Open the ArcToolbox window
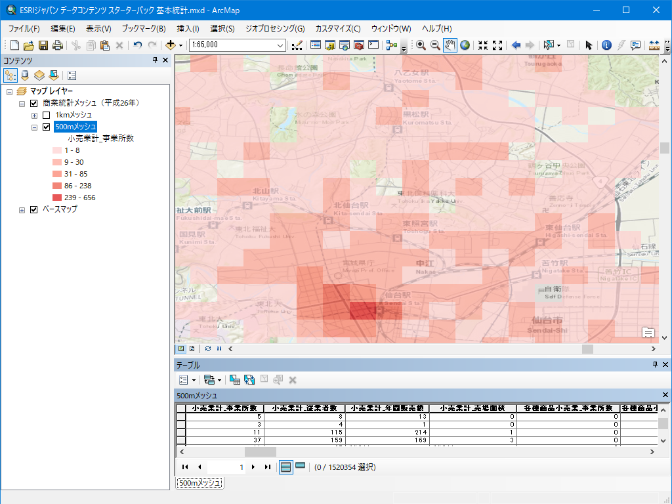Image resolution: width=672 pixels, height=504 pixels. tap(359, 45)
